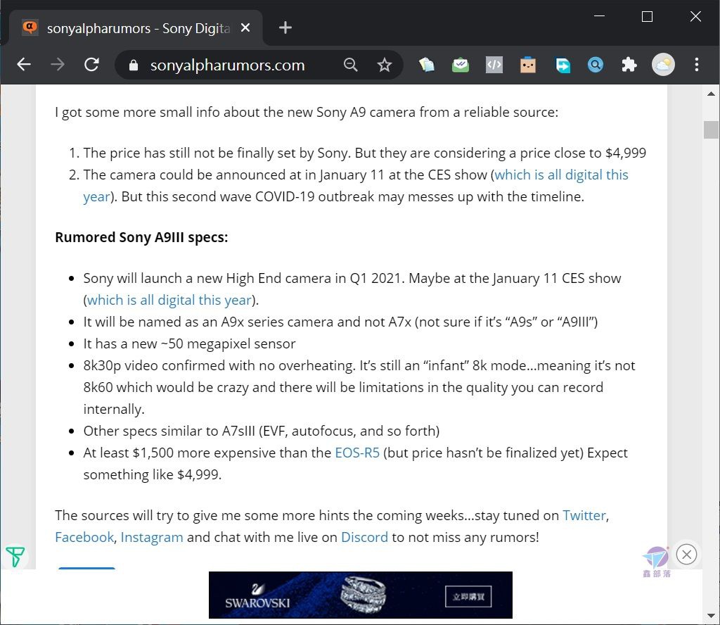Open the blue arrow share extension
This screenshot has height=625, width=720.
[x=562, y=65]
